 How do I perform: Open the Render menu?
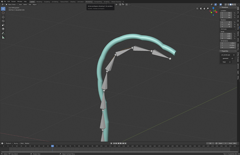pyautogui.click(x=14, y=1)
